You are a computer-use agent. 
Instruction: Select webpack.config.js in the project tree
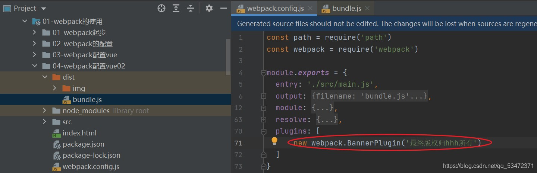(x=91, y=166)
